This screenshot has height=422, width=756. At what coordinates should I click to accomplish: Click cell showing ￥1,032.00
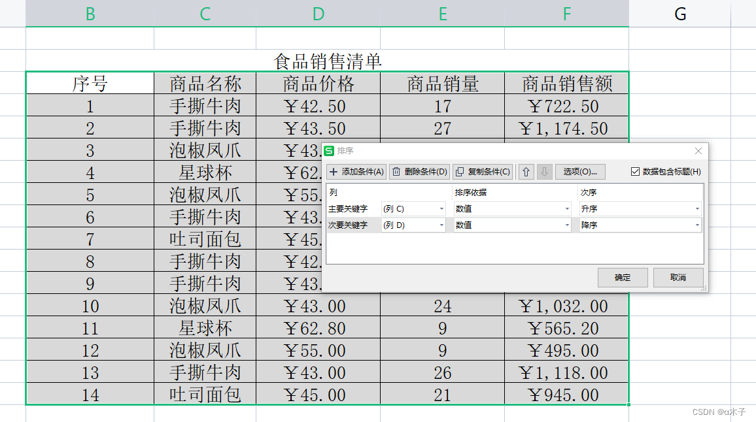567,306
